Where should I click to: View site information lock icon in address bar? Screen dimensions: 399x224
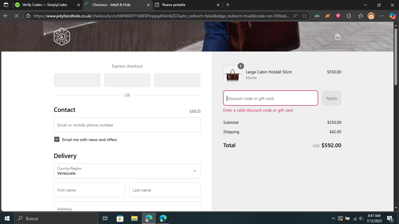point(28,16)
